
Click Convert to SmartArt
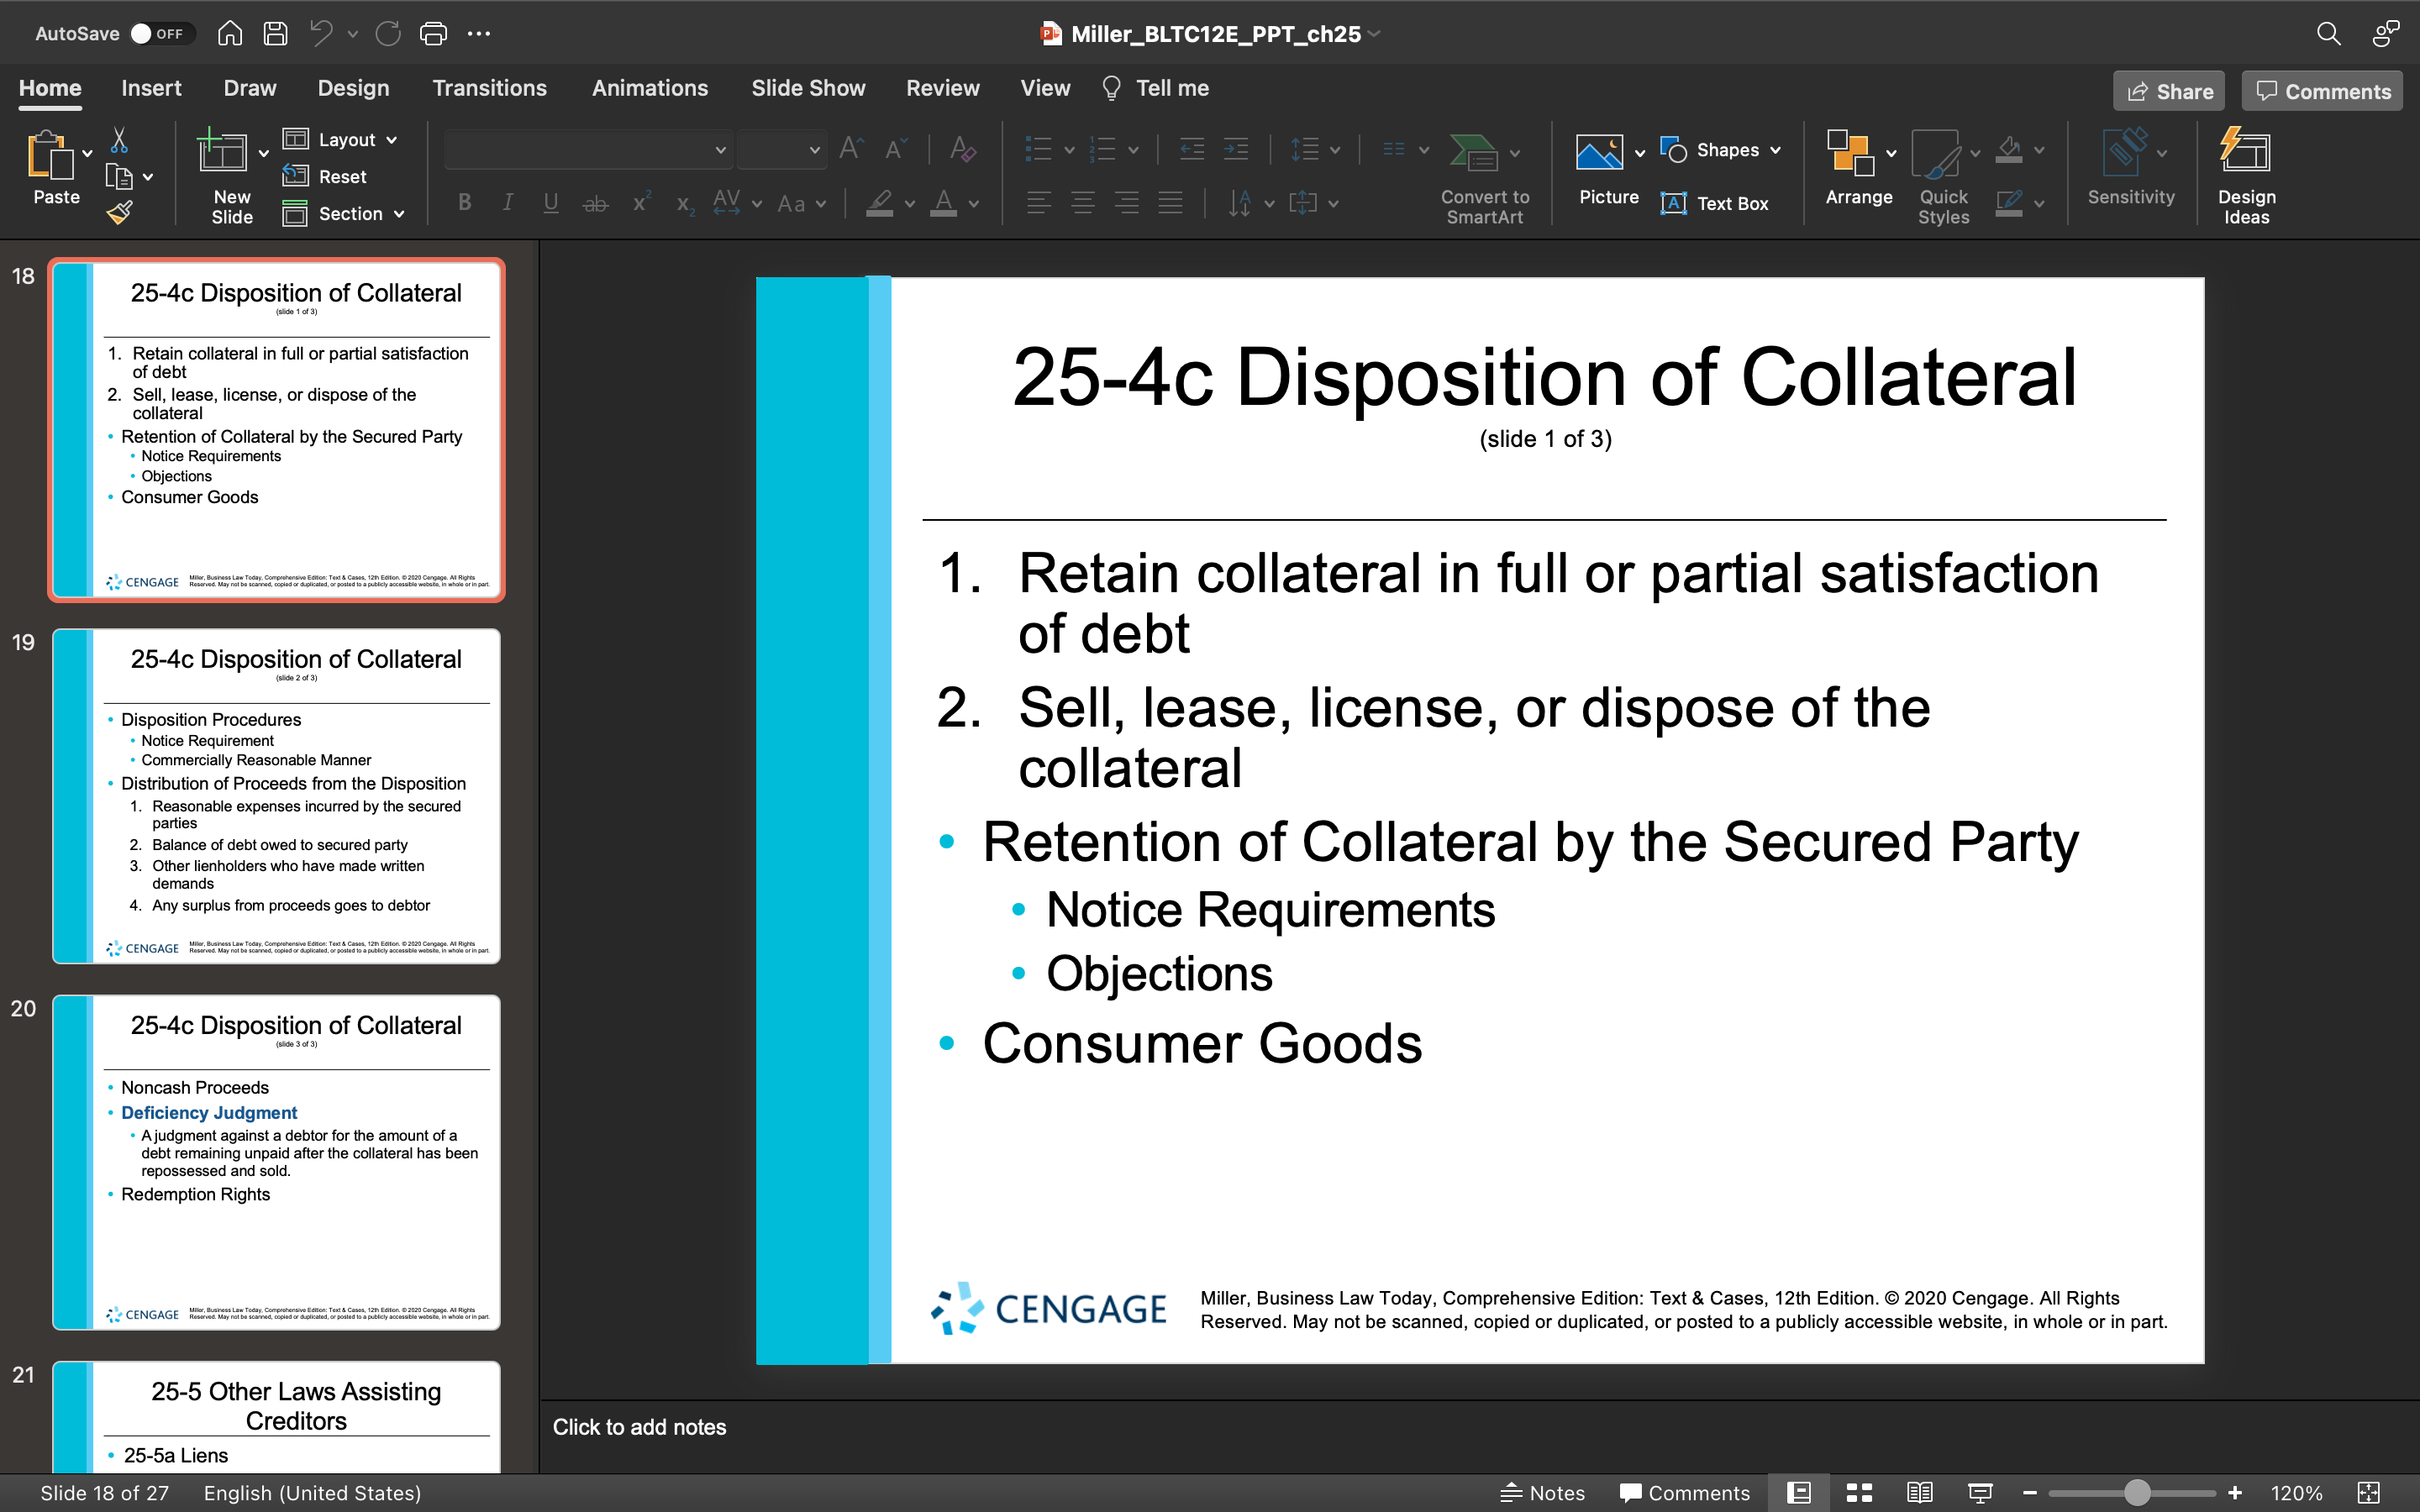(1484, 178)
